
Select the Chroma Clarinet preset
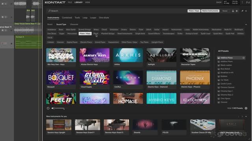(227, 87)
